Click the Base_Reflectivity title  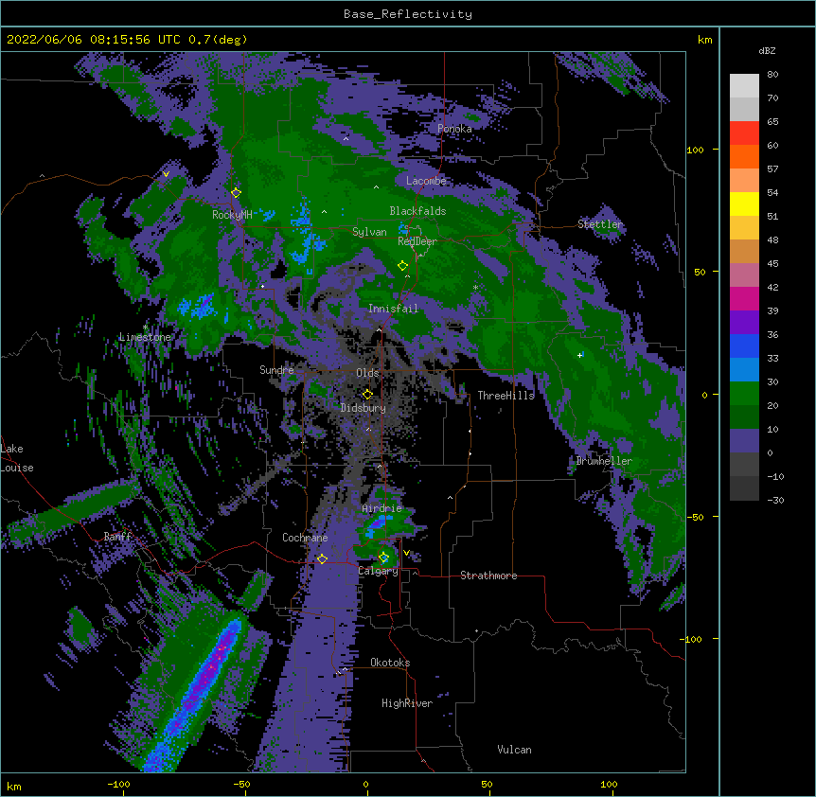click(x=408, y=14)
